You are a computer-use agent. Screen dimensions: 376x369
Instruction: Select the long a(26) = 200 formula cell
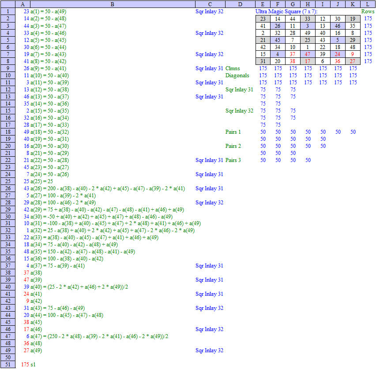click(x=108, y=188)
